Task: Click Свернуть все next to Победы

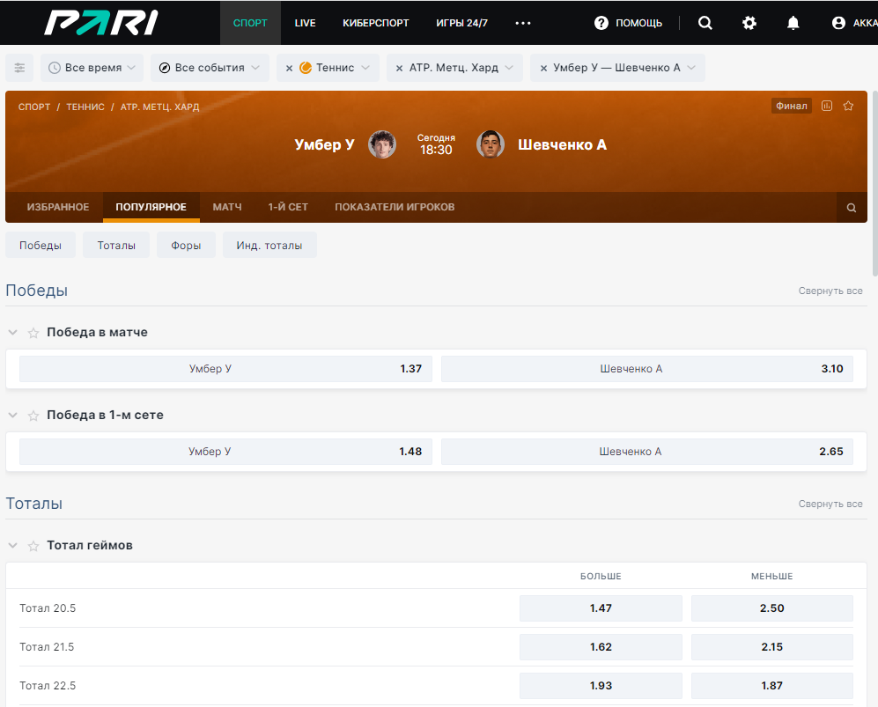Action: (830, 291)
